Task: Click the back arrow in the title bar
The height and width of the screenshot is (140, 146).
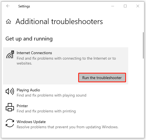Action: pyautogui.click(x=8, y=6)
